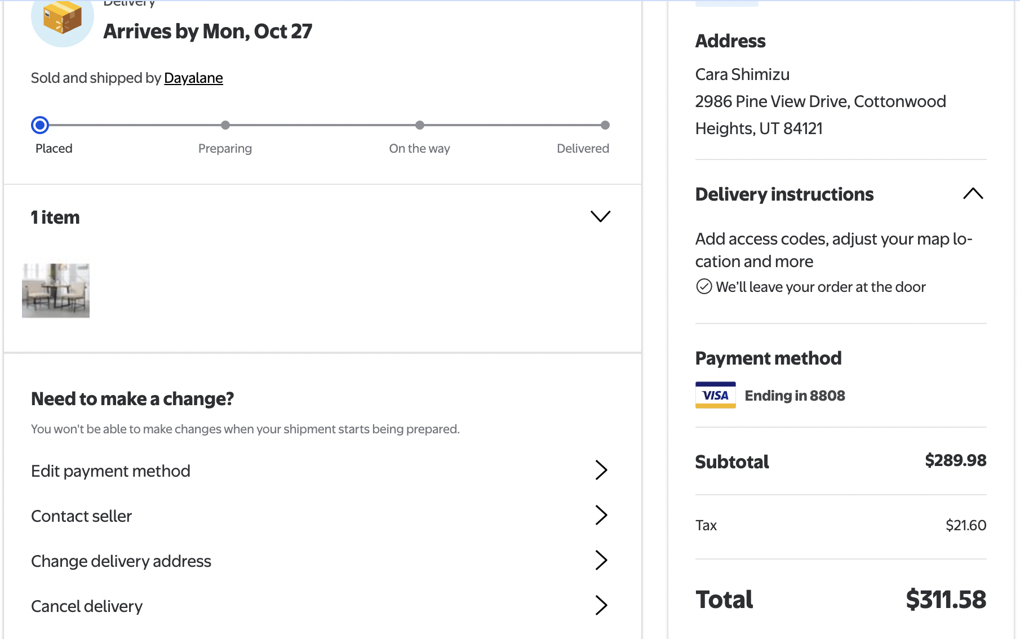Click arrow next to Contact seller
This screenshot has width=1020, height=639.
601,515
